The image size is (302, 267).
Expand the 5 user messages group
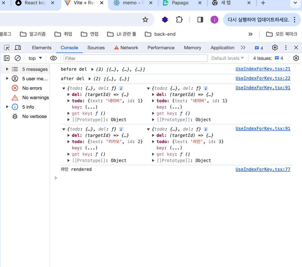pyautogui.click(x=7, y=79)
